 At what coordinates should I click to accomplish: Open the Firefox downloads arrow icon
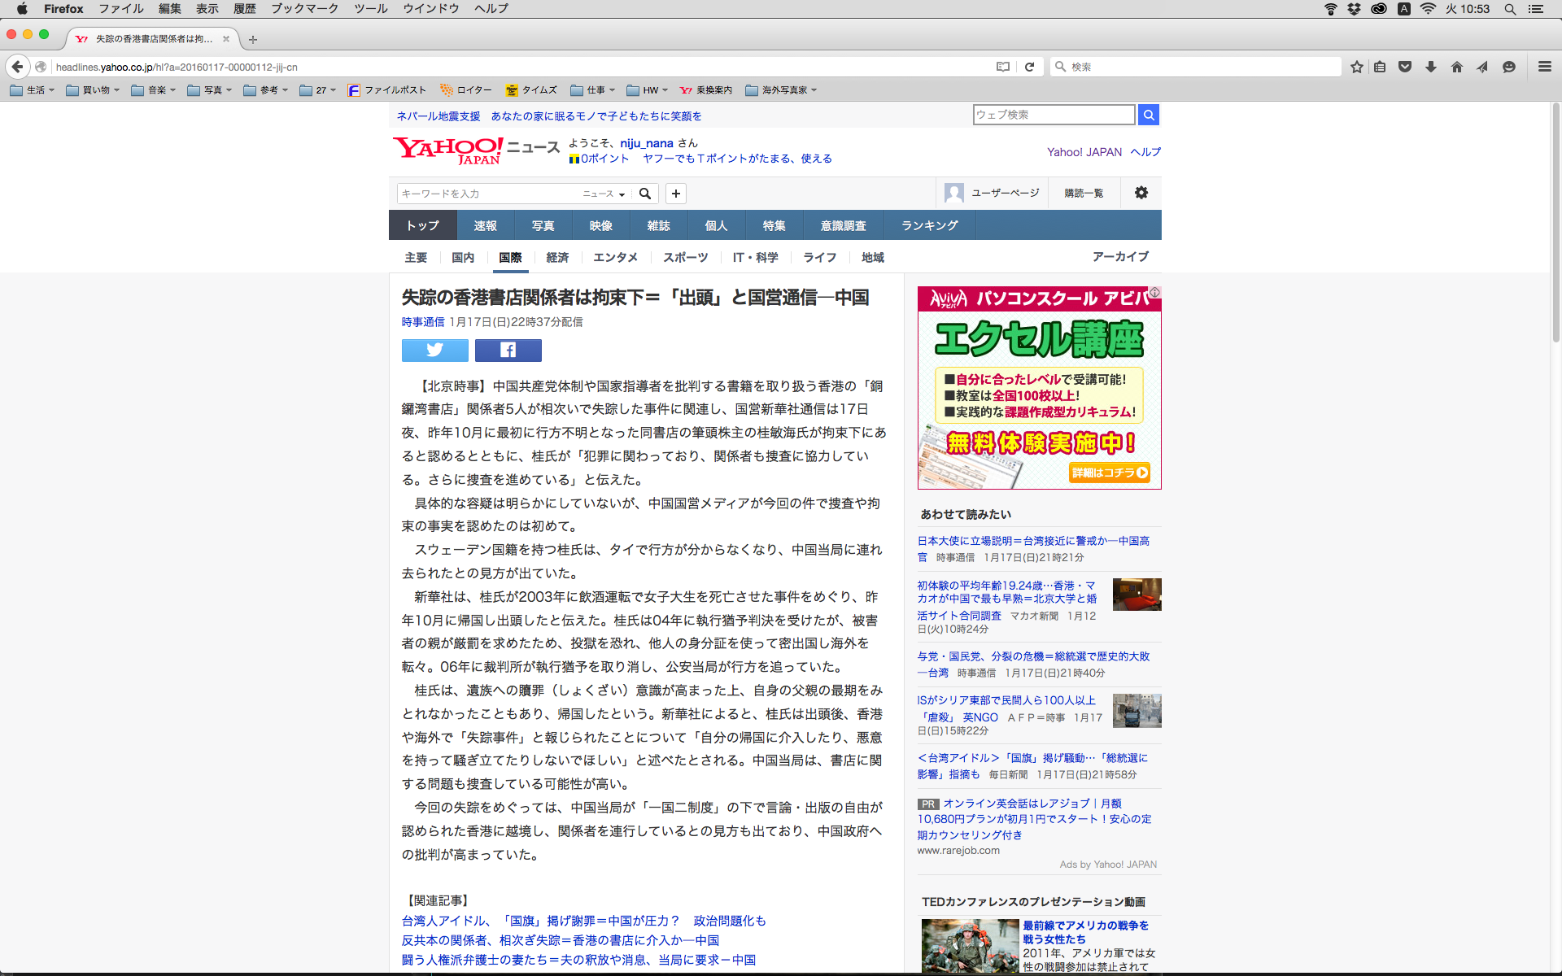[1430, 67]
